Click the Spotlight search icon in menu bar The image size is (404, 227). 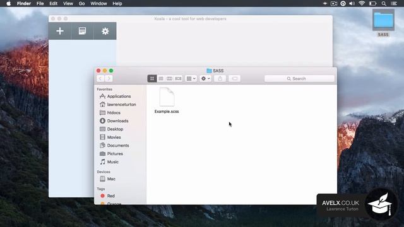tap(384, 4)
